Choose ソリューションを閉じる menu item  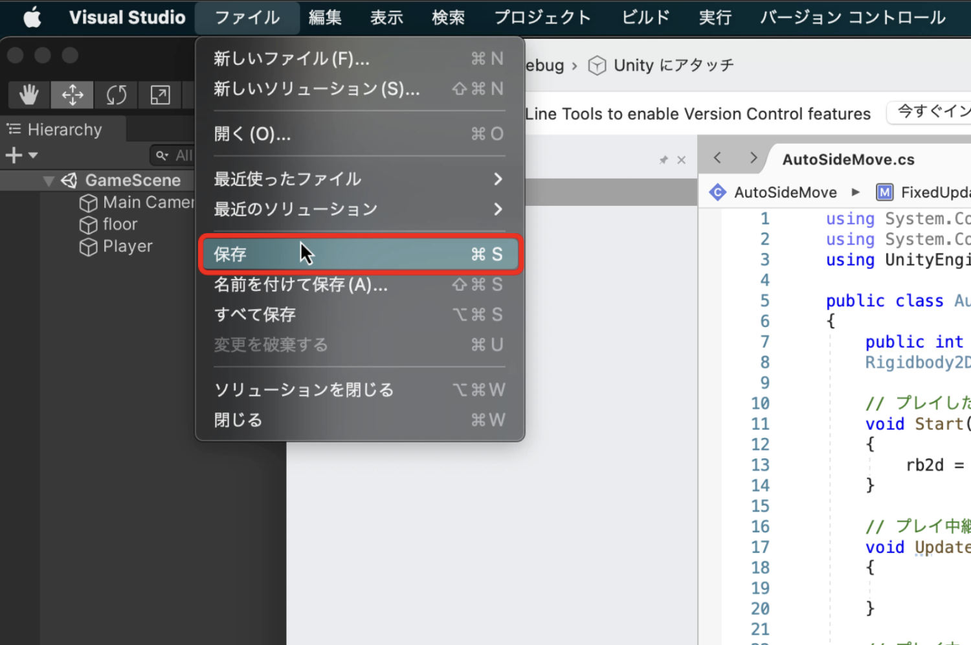point(360,390)
